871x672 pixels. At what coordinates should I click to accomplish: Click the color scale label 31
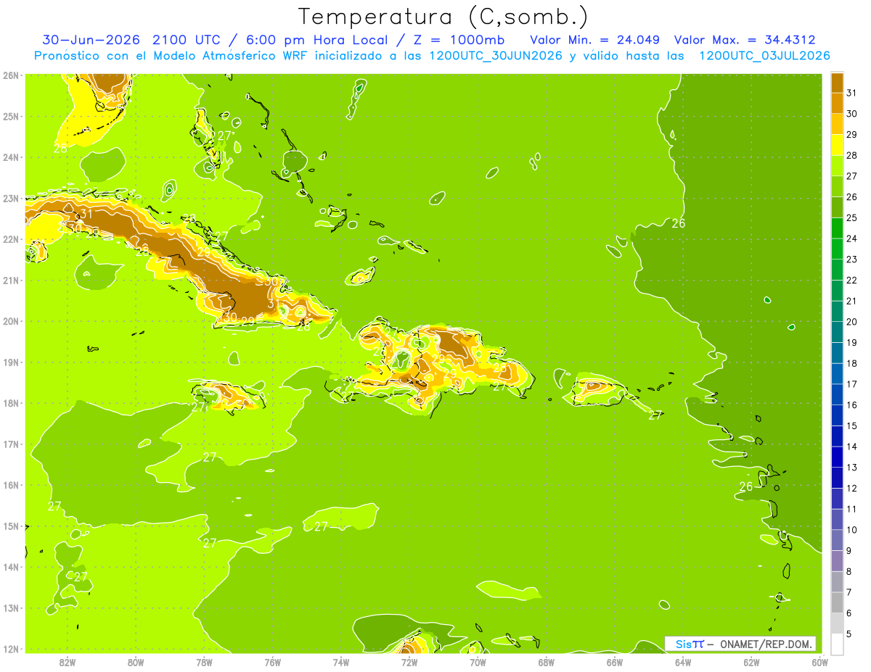tap(851, 93)
